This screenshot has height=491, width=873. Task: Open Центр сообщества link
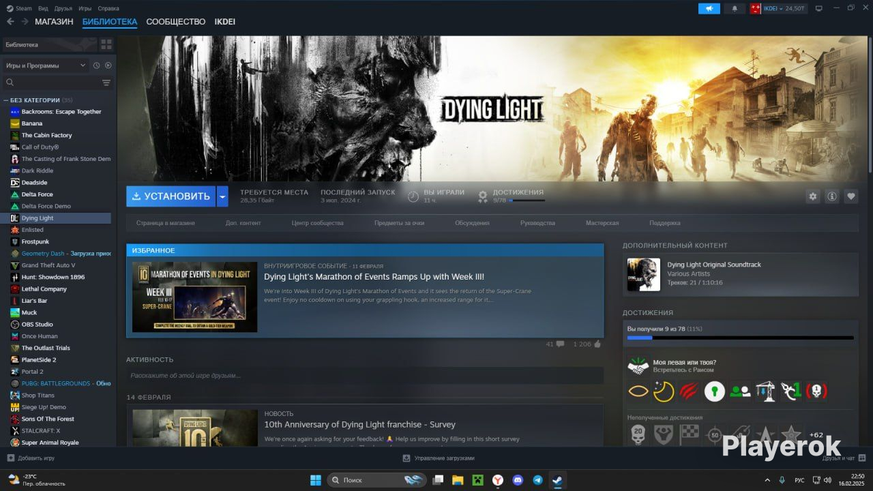coord(318,223)
